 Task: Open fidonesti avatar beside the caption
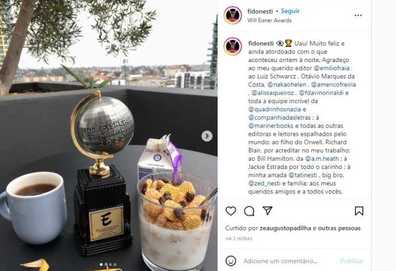click(x=233, y=46)
